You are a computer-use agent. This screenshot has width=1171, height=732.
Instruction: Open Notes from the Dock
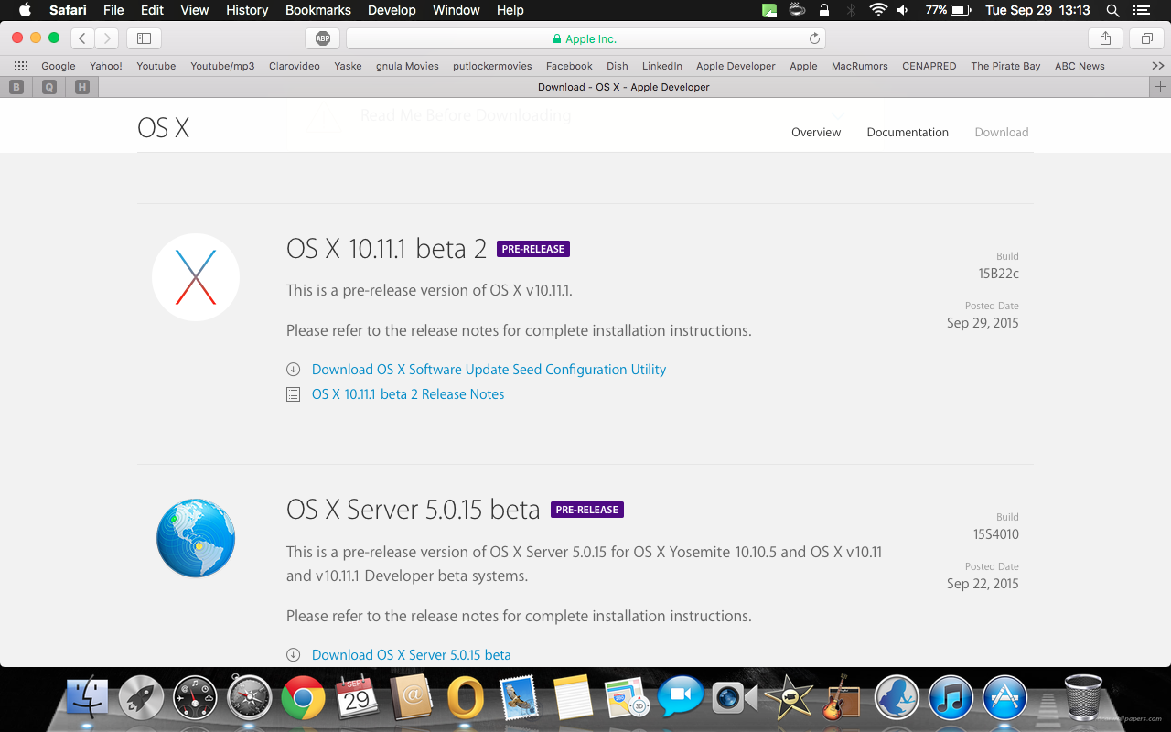[574, 699]
